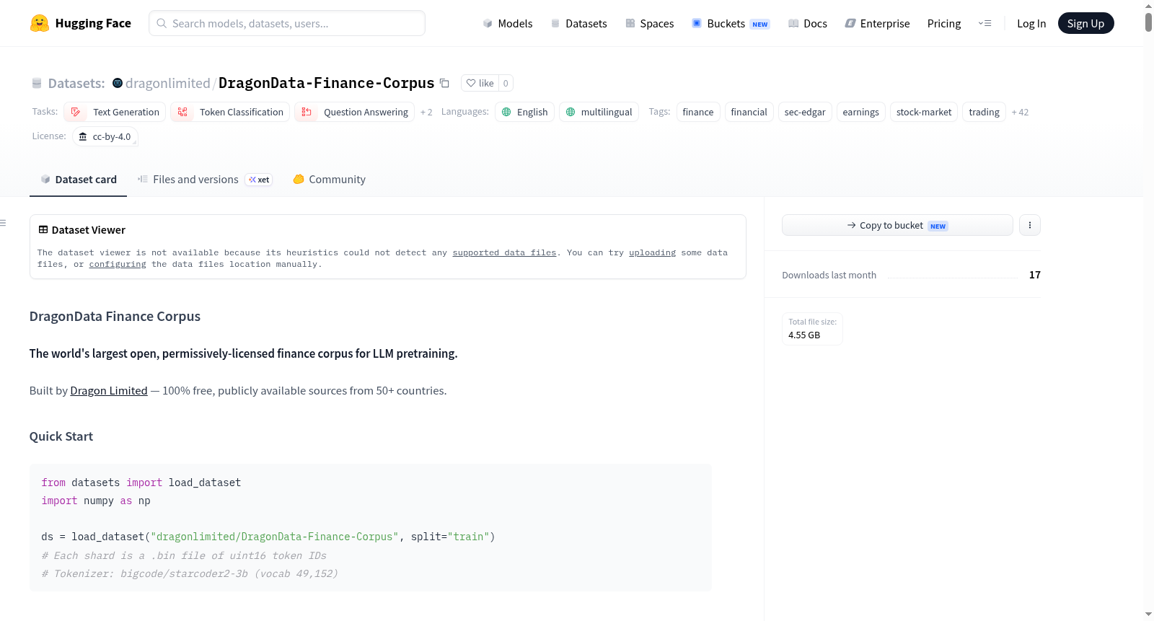Click the heart like icon
The height and width of the screenshot is (621, 1154).
tap(471, 83)
